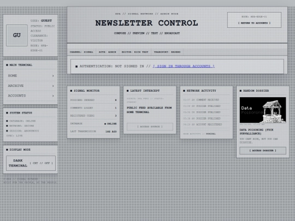Viewport: 295px width, 221px height.
Task: Toggle the Dark Terminal display mode
Action: [31, 163]
